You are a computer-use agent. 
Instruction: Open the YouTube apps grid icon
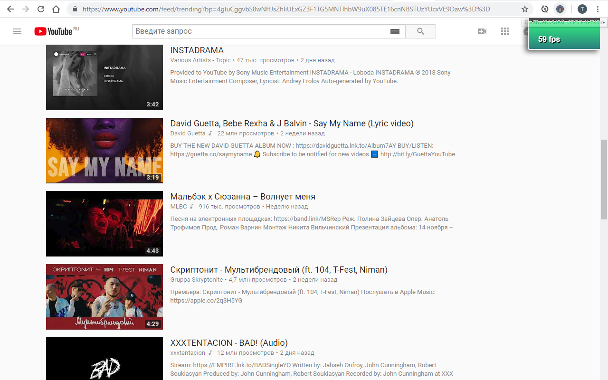click(x=505, y=31)
